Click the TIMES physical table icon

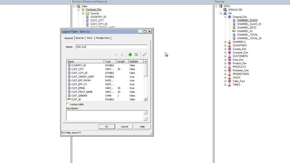tap(230, 85)
